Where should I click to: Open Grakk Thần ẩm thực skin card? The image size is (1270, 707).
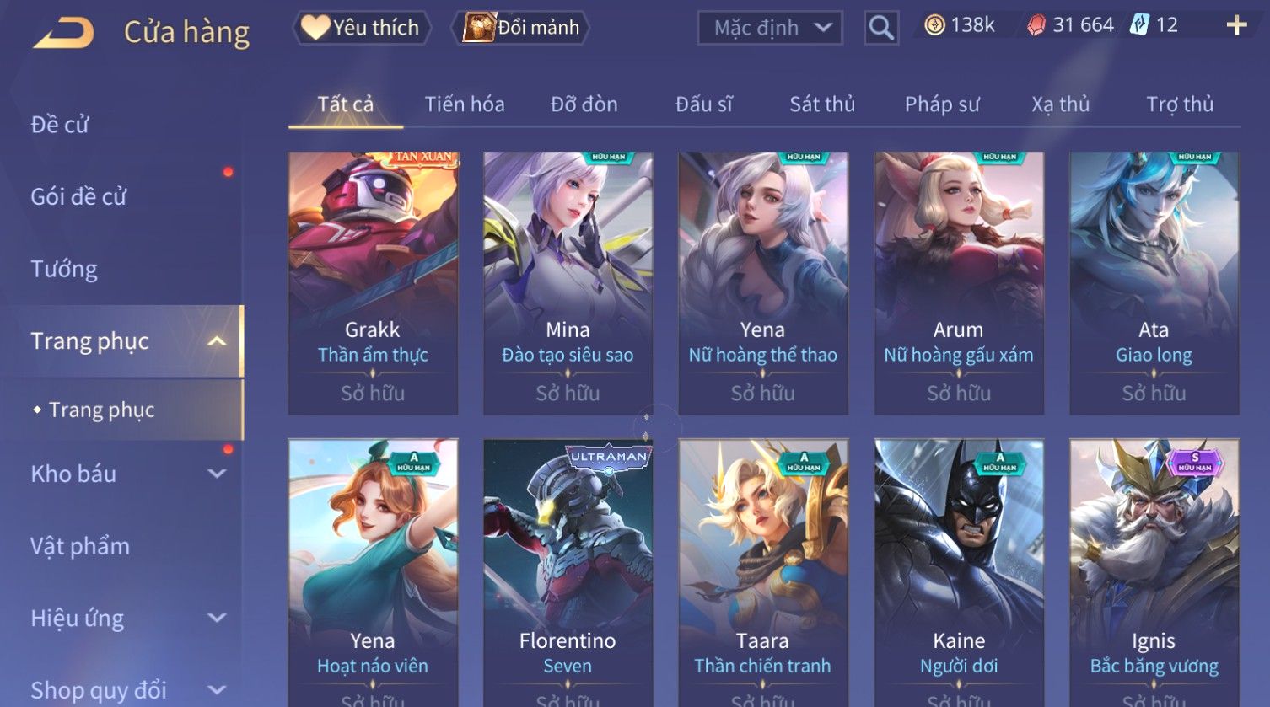(x=373, y=283)
